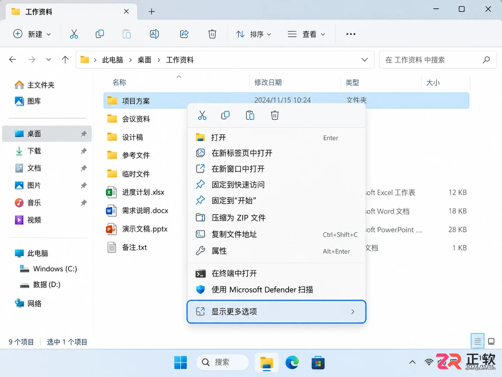Choose 打开 from the context menu

276,138
